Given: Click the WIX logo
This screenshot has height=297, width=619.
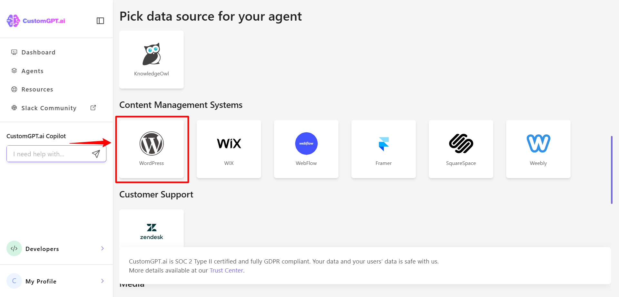Looking at the screenshot, I should 229,143.
